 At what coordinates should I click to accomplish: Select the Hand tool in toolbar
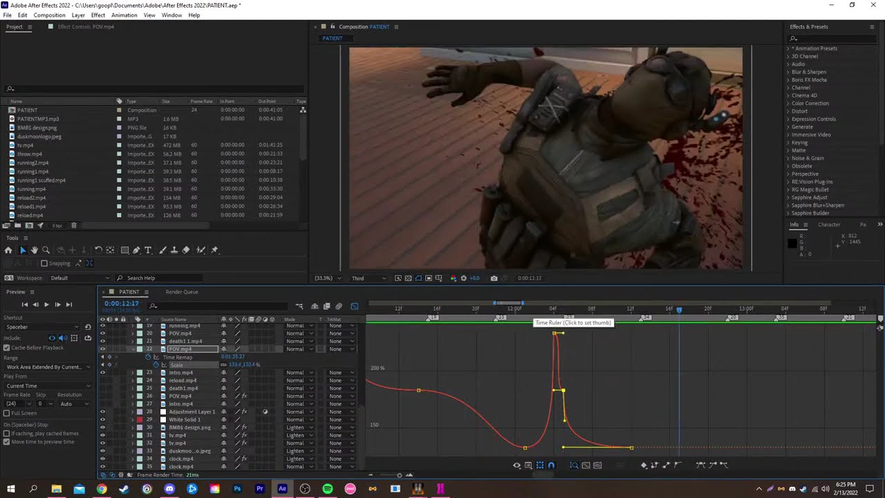tap(34, 250)
